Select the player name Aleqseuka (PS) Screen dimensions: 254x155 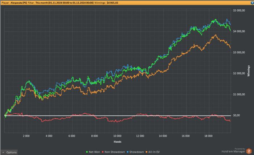tap(19, 3)
